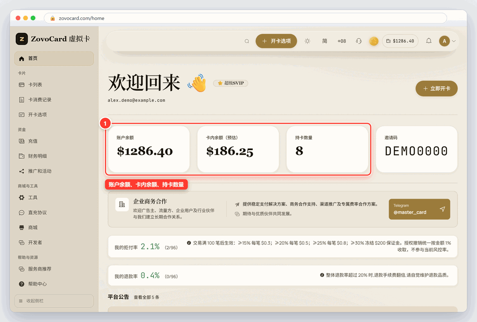Click the 0.4% refund rate value
The height and width of the screenshot is (322, 477).
(150, 276)
